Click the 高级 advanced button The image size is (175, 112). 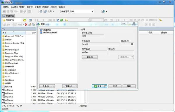[x=125, y=57]
